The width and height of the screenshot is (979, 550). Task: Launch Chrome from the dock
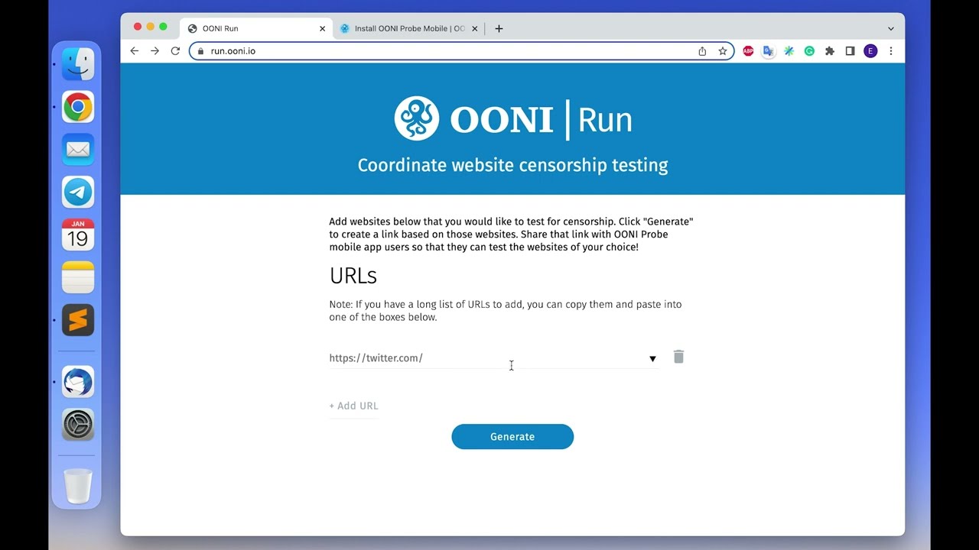[x=78, y=107]
